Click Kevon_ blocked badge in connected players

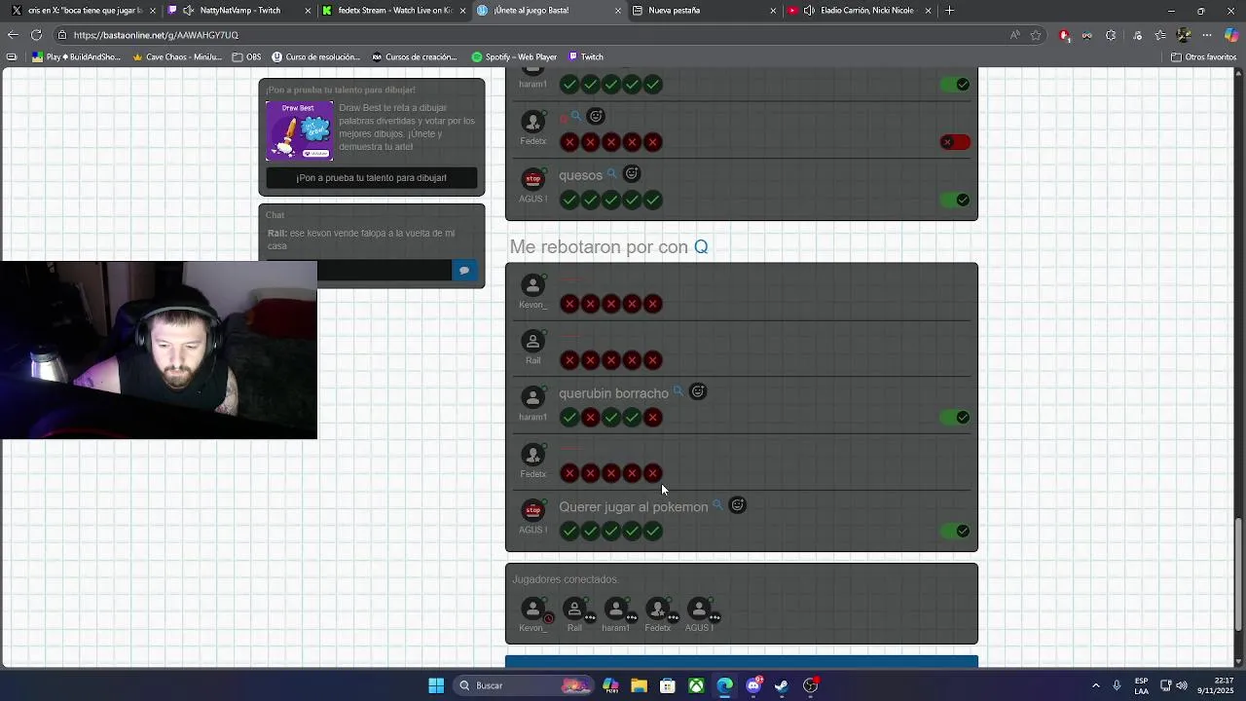[x=549, y=618]
